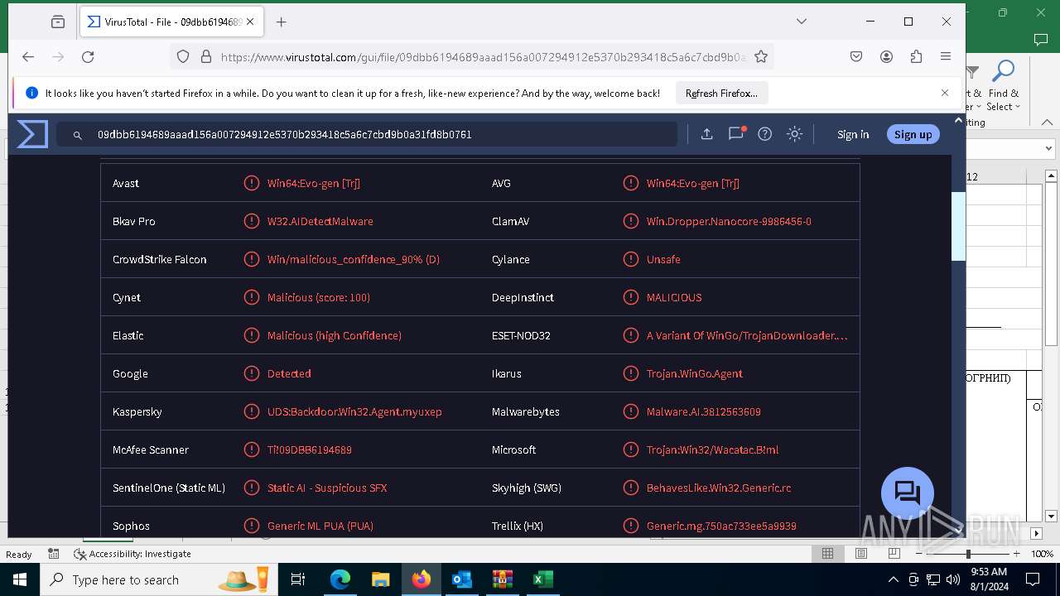The width and height of the screenshot is (1060, 596).
Task: Click the search magnifier icon in VirusTotal
Action: [78, 135]
